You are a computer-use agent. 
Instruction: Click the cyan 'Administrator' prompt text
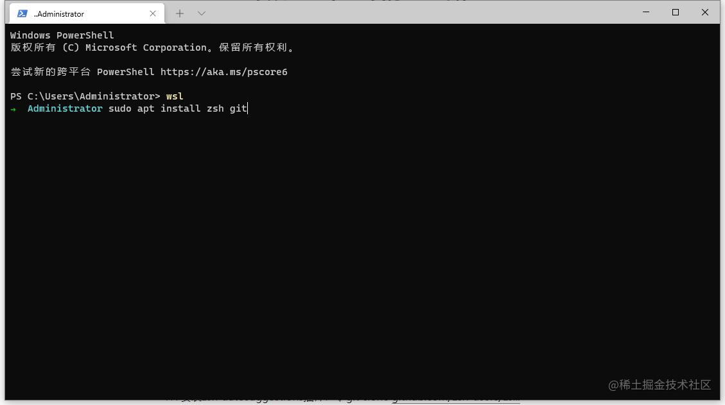[x=65, y=108]
